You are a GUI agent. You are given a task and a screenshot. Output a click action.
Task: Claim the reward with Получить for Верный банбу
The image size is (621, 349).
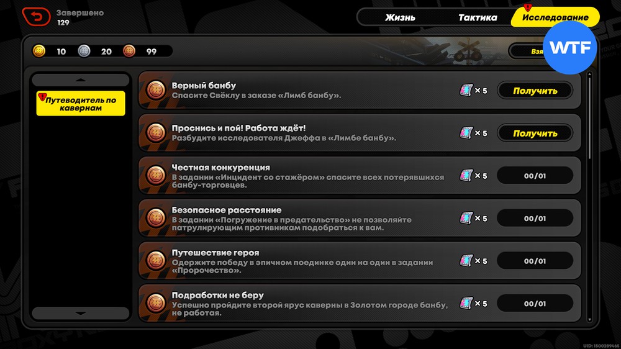535,91
